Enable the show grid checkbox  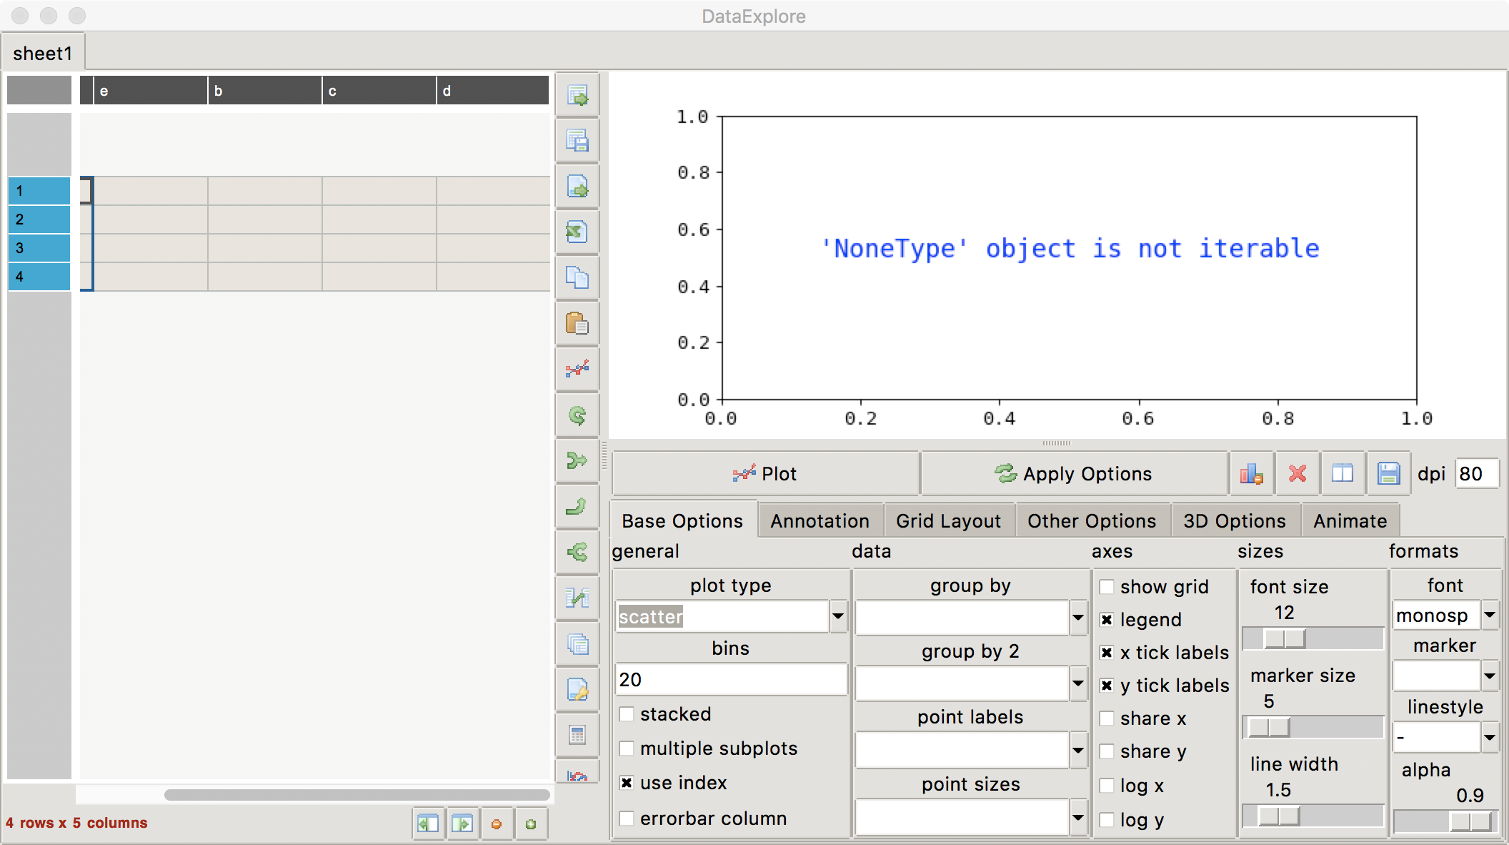(x=1107, y=587)
